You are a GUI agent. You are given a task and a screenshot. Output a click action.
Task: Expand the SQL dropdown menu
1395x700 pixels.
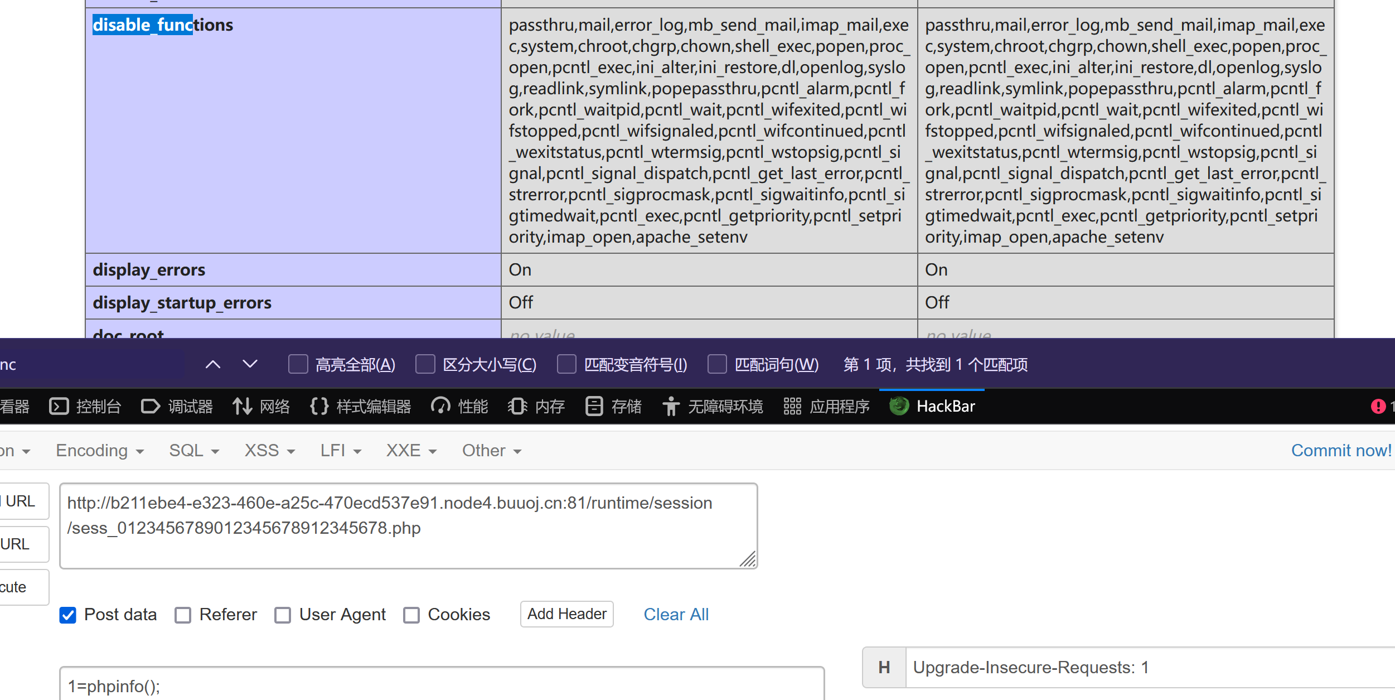194,451
